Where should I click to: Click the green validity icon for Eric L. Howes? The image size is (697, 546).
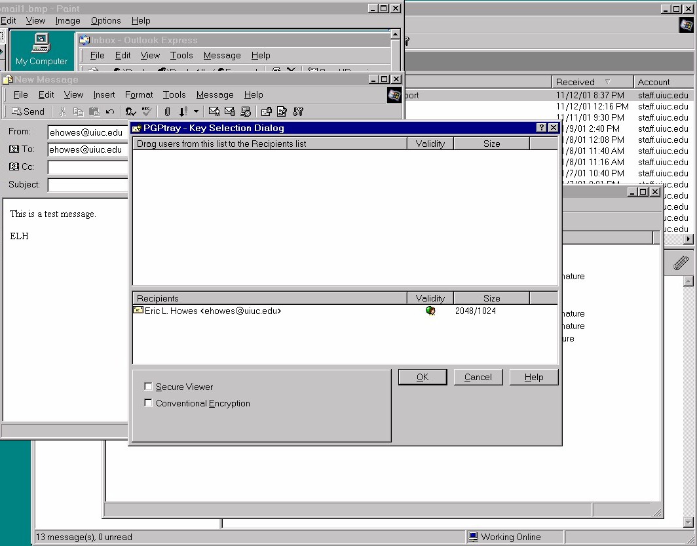tap(430, 311)
